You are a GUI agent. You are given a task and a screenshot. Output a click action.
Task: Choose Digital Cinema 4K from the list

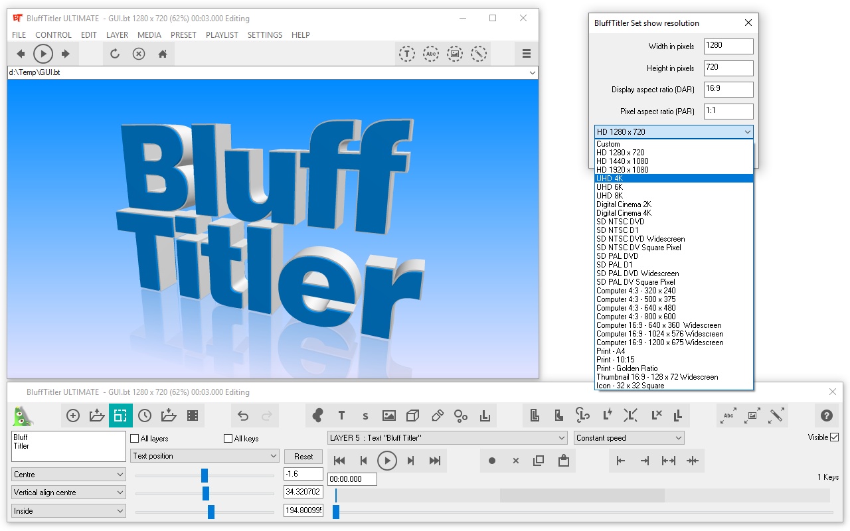tap(674, 213)
